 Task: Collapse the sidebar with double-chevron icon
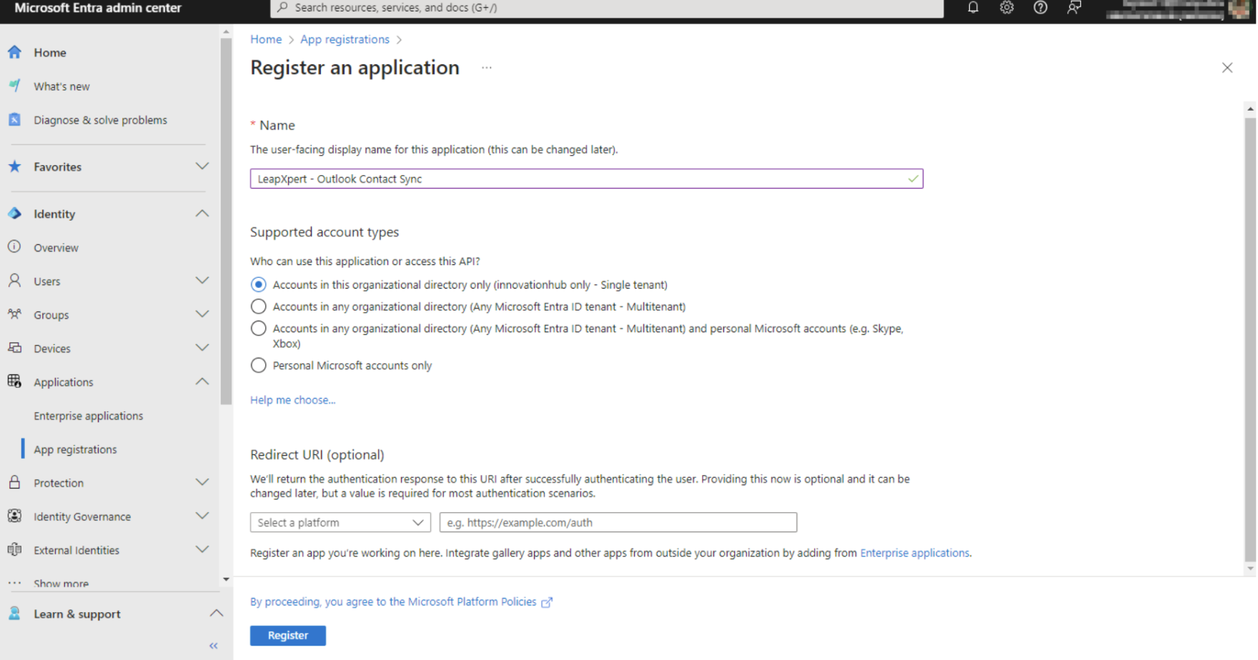click(213, 646)
